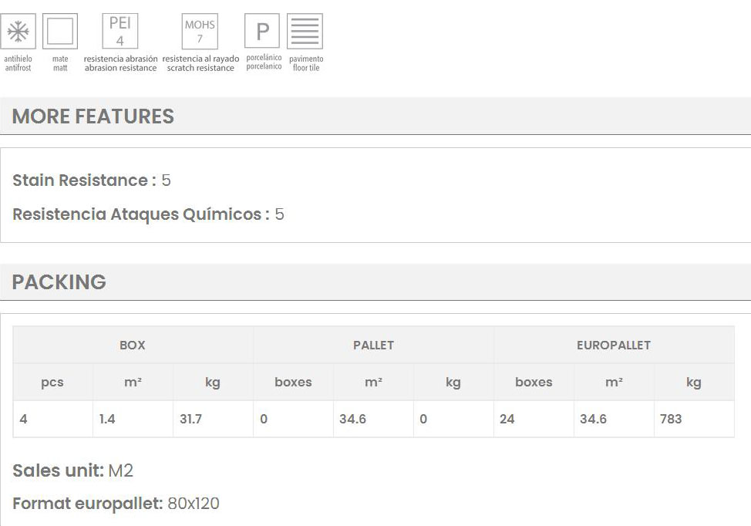
Task: Click the box weight value 31.7
Action: [x=190, y=420]
